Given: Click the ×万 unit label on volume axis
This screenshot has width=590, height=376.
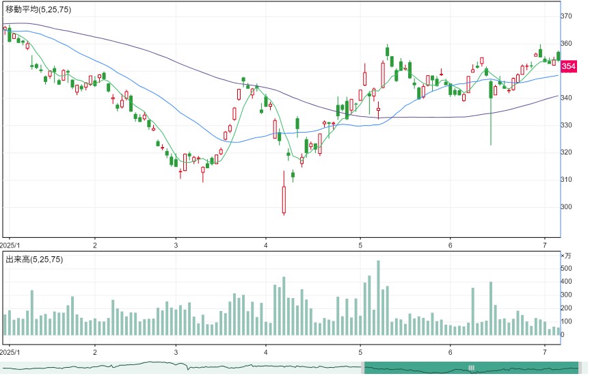Looking at the screenshot, I should (x=566, y=256).
